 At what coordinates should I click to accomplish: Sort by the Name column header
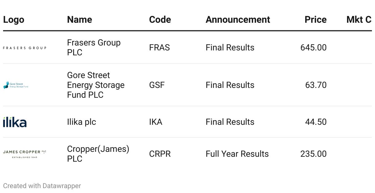coord(80,20)
